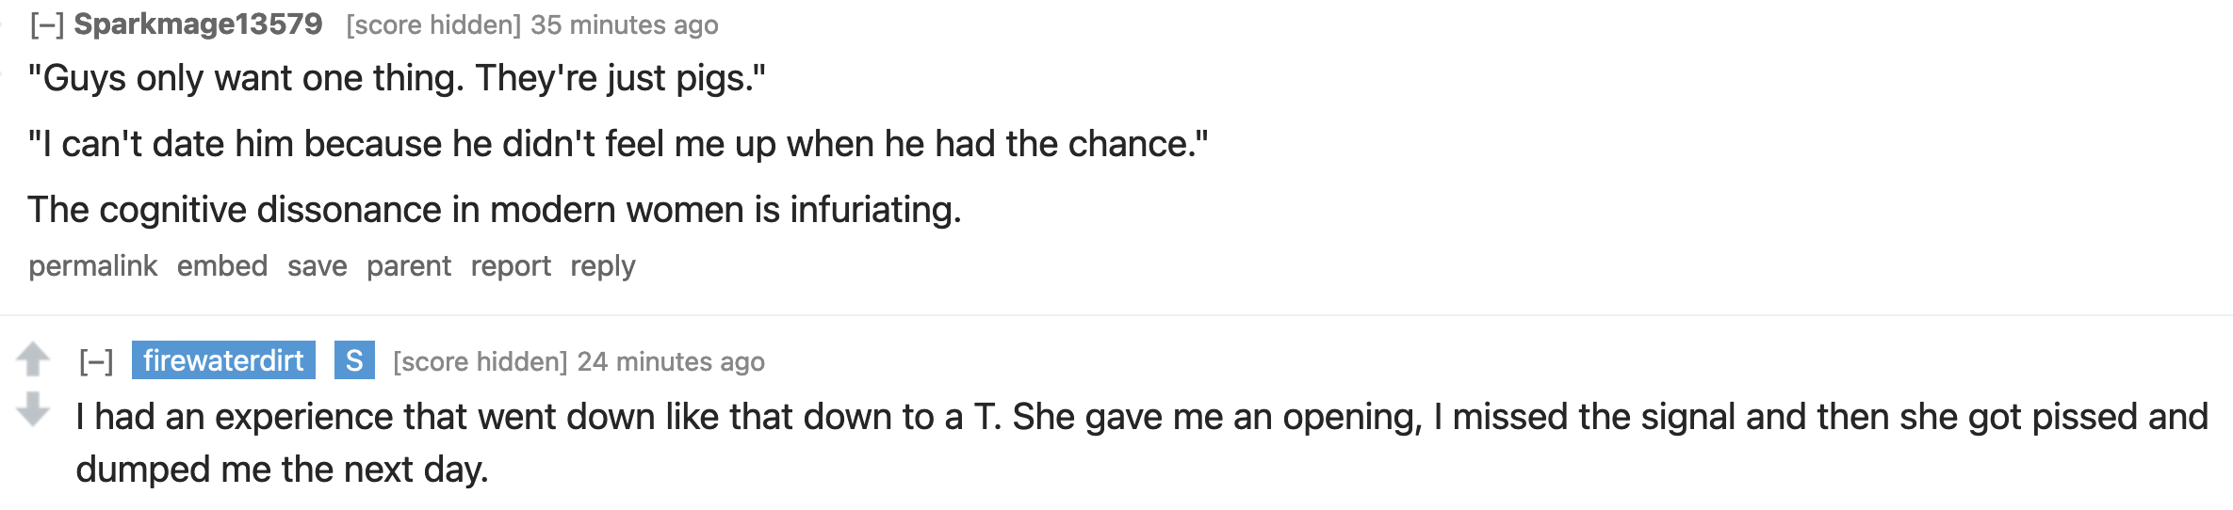Open firewaterdirt's user profile

[223, 360]
